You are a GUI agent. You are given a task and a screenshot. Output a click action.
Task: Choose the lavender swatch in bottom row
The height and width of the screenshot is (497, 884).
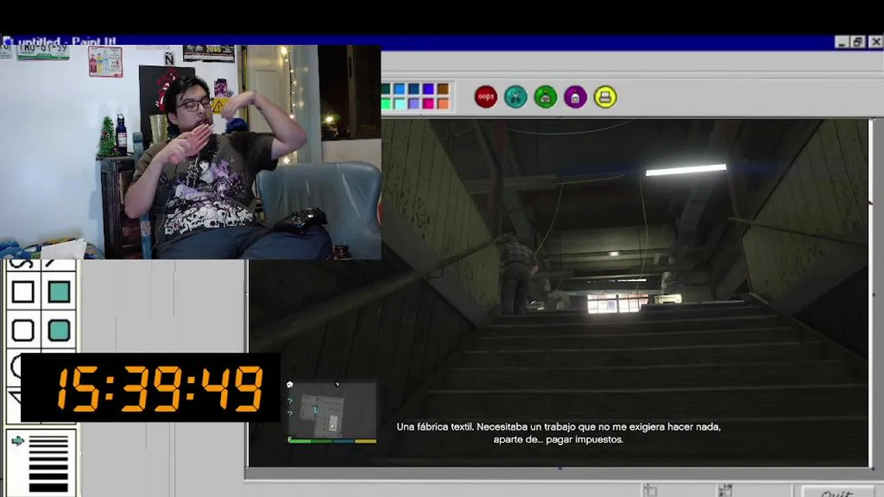414,104
